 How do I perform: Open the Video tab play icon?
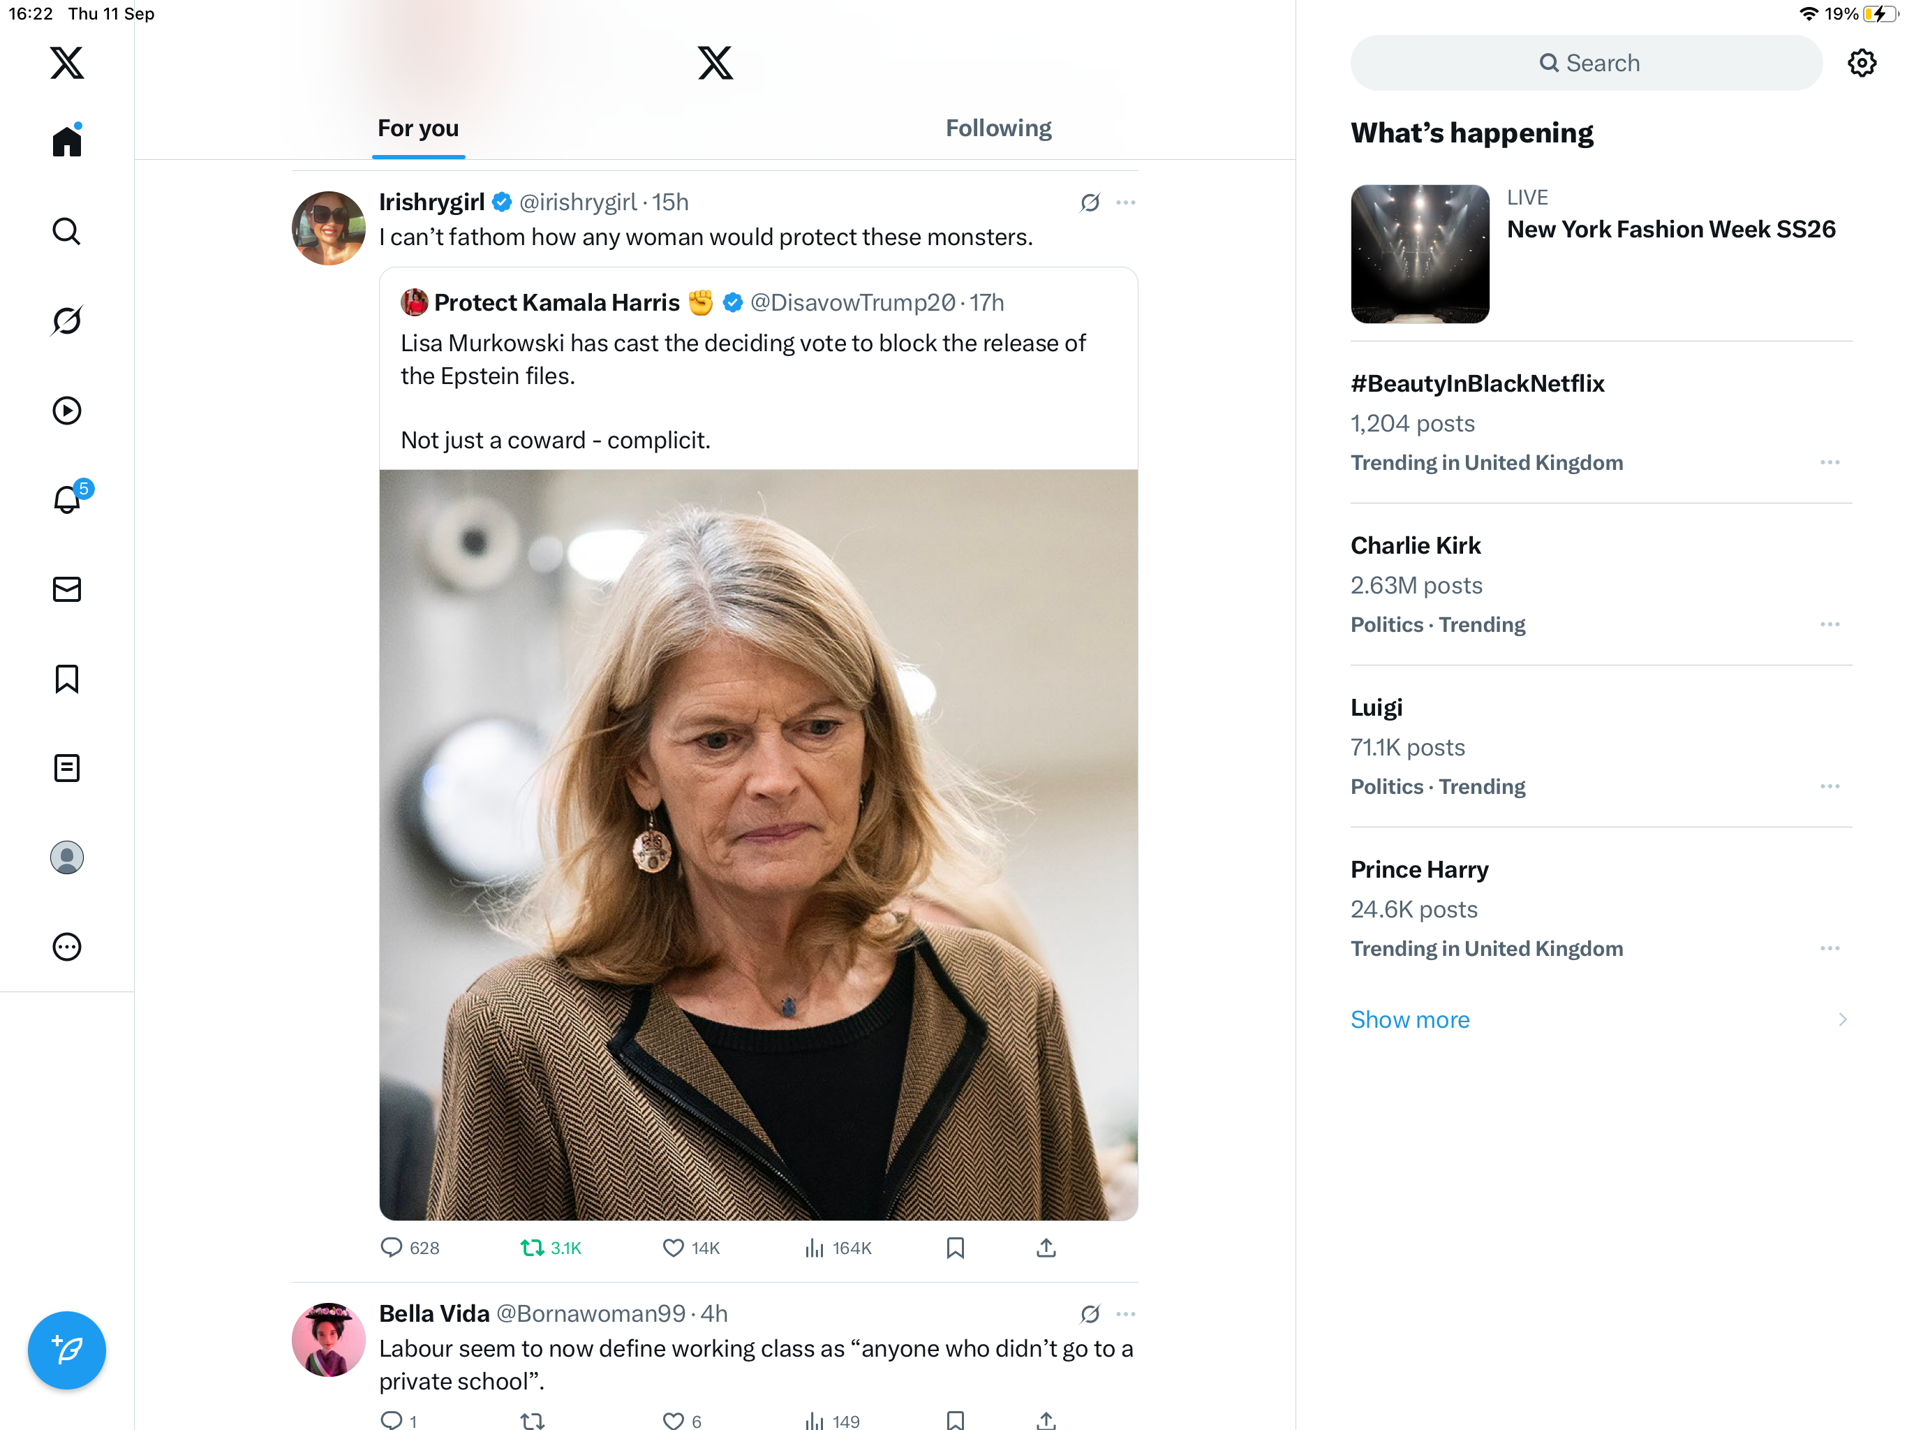pyautogui.click(x=66, y=411)
